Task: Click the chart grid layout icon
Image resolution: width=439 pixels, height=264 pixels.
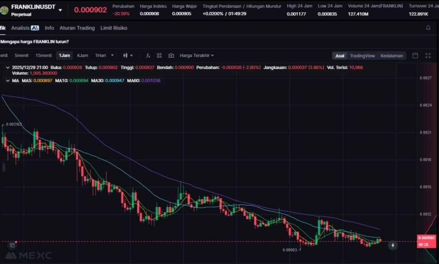Action: (159, 56)
